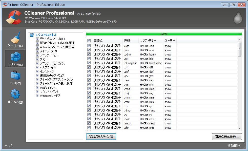248x151 pixels.
Task: Toggle 関連づけられていない拡張子 checkbox
Action: [37, 43]
